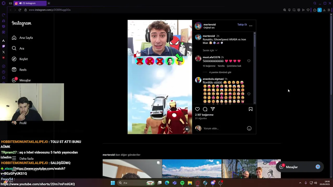The height and width of the screenshot is (187, 333).
Task: Toggle ad blocker shield icon
Action: 299,10
